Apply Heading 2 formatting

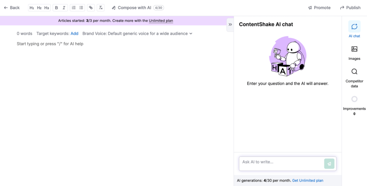pyautogui.click(x=39, y=7)
